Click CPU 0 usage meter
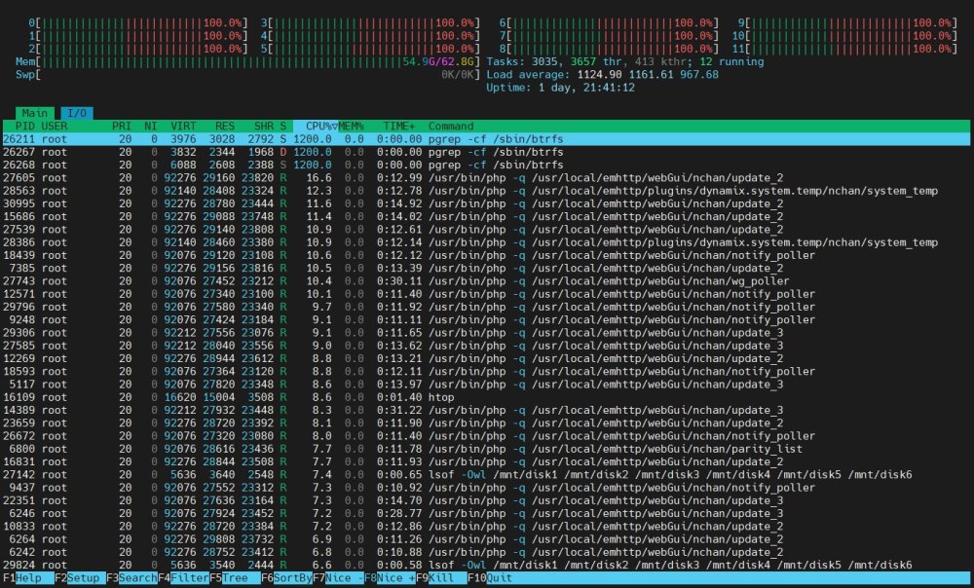Image resolution: width=974 pixels, height=588 pixels. (x=137, y=23)
